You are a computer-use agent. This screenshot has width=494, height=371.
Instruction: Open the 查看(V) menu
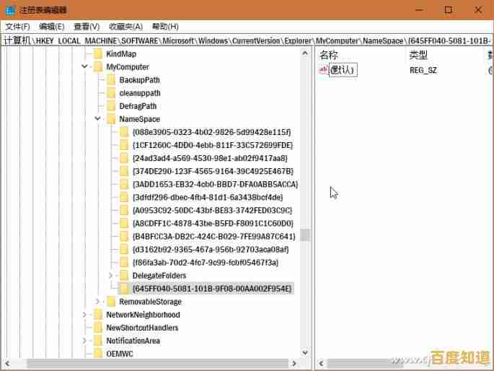87,26
